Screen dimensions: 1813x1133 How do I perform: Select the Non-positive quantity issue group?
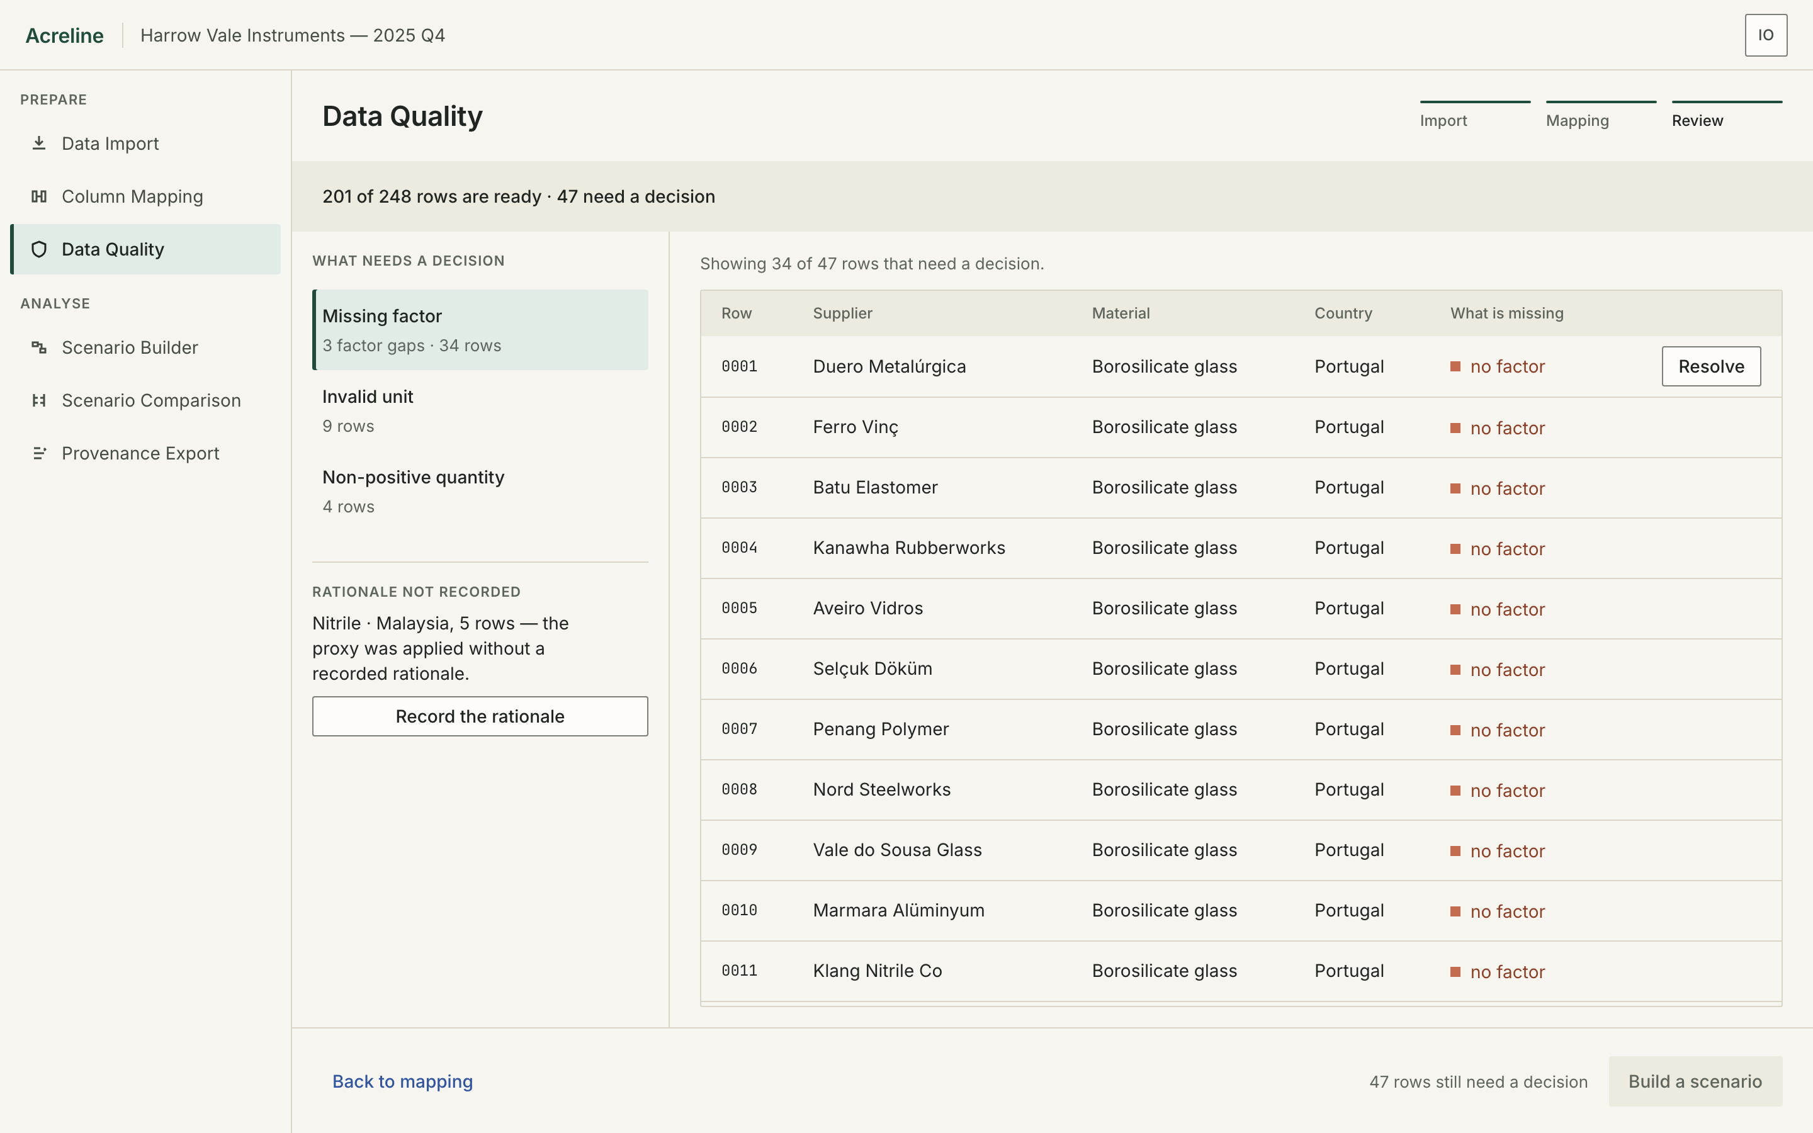point(480,492)
